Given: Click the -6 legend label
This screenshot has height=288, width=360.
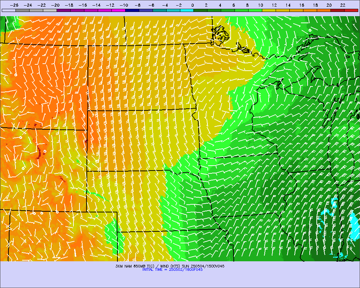Looking at the screenshot, I should (x=151, y=5).
